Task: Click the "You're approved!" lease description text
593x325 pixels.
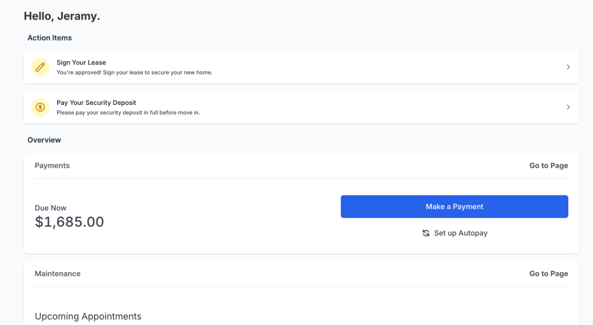Action: [134, 72]
